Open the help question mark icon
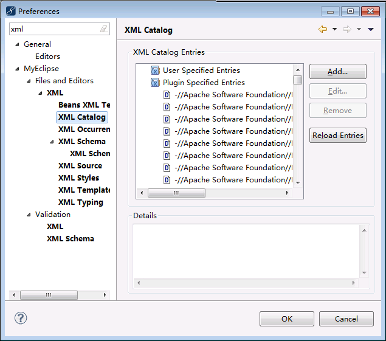The height and width of the screenshot is (341, 386). [21, 318]
